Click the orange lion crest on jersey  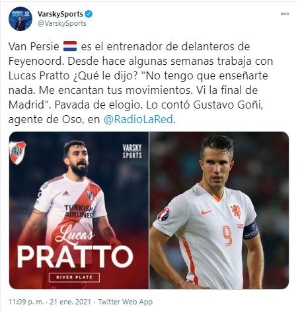[x=236, y=212]
